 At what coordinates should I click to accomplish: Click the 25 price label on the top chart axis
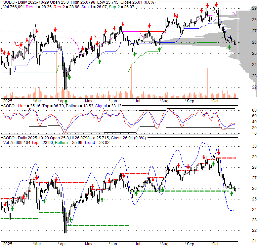pos(254,53)
